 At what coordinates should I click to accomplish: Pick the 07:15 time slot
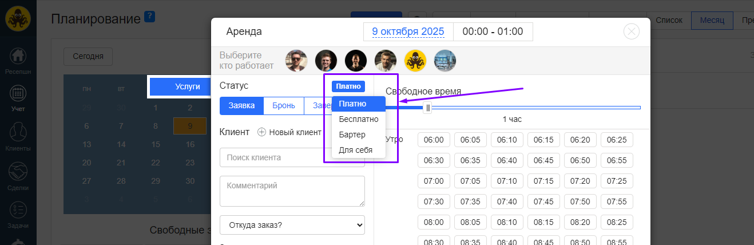click(544, 181)
